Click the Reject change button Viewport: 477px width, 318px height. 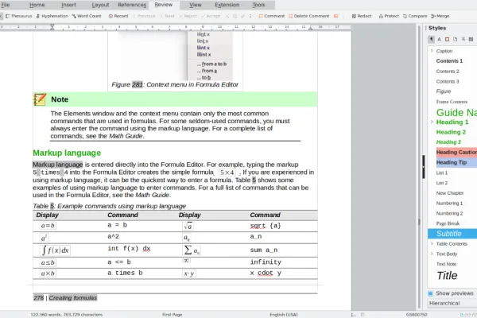point(188,16)
